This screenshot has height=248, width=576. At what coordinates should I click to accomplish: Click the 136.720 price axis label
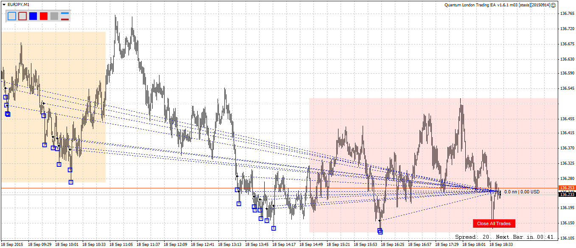pos(567,29)
